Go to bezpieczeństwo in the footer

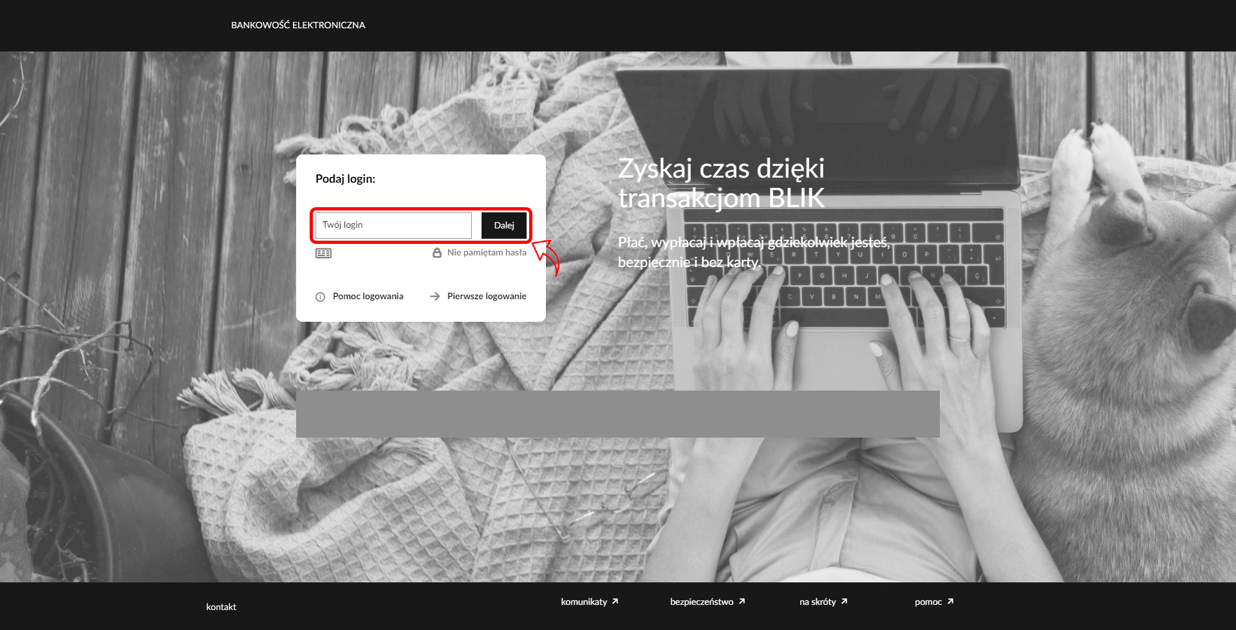[701, 602]
